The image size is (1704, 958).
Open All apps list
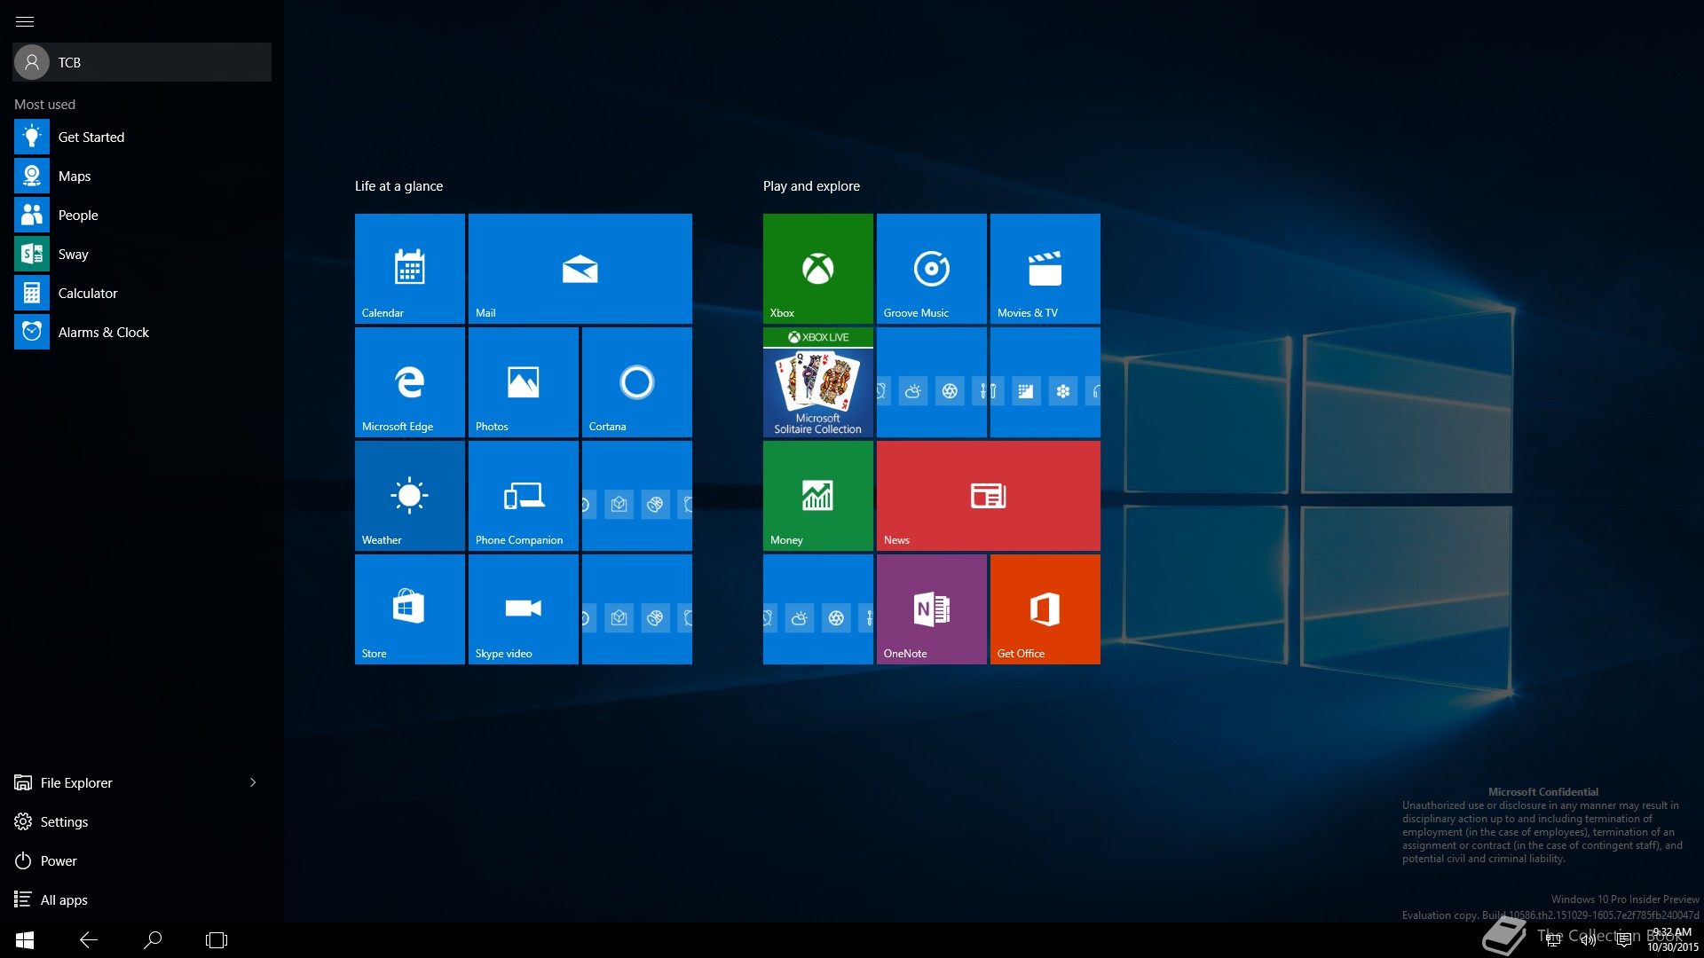point(64,899)
